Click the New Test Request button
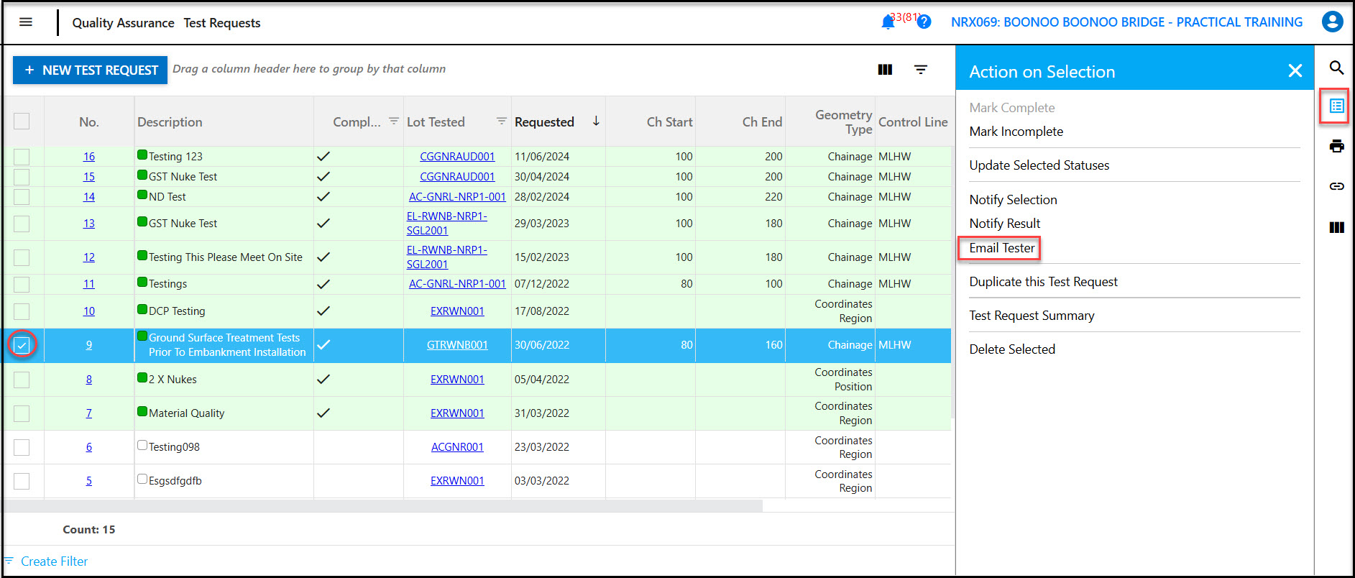The height and width of the screenshot is (578, 1355). 91,70
